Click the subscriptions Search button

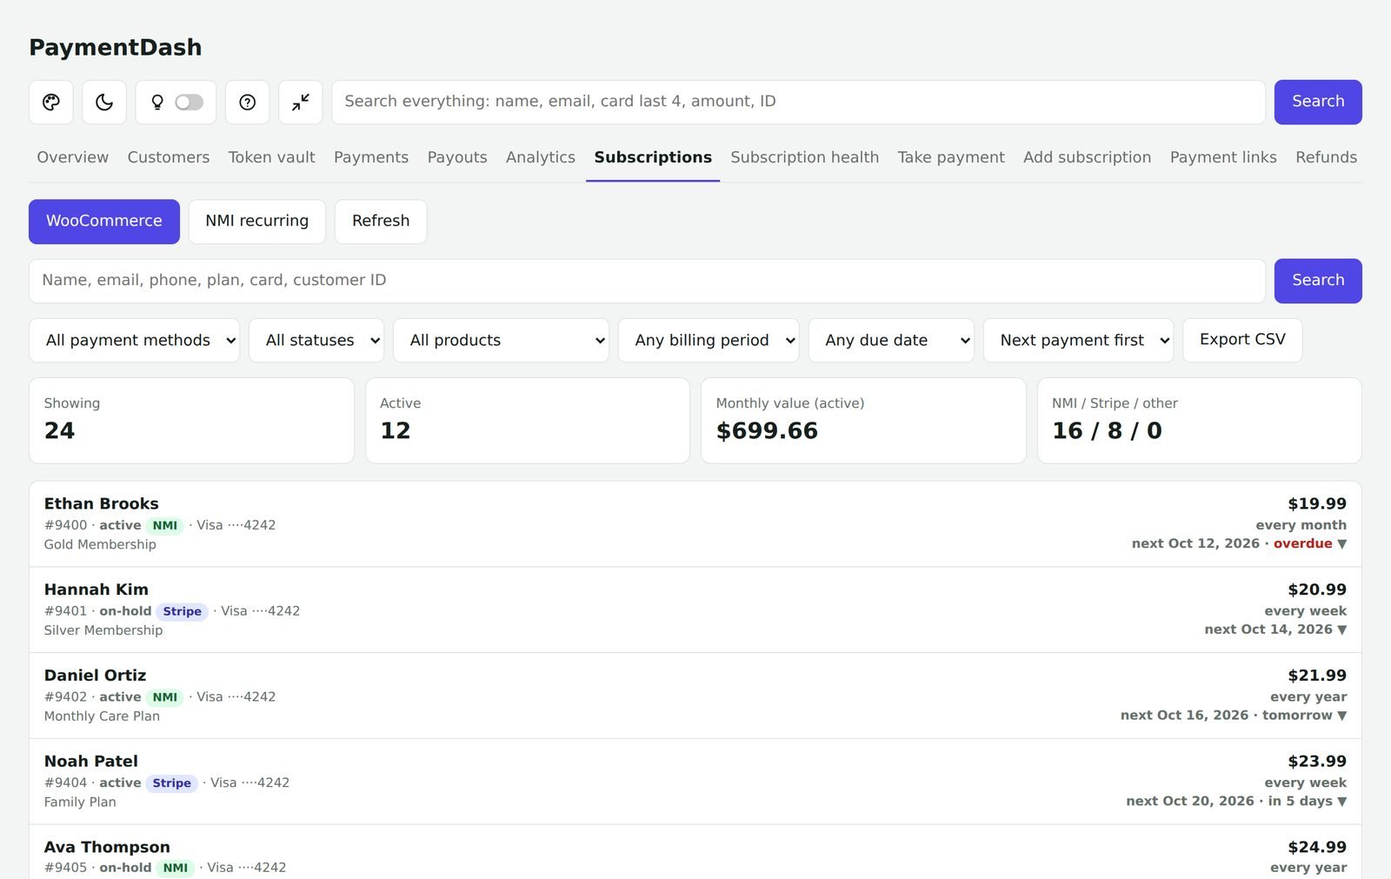(1318, 281)
